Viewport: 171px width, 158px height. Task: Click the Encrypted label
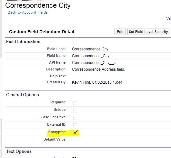tap(57, 132)
